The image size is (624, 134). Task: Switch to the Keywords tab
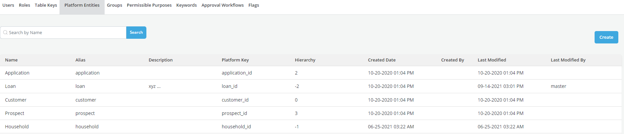click(186, 5)
